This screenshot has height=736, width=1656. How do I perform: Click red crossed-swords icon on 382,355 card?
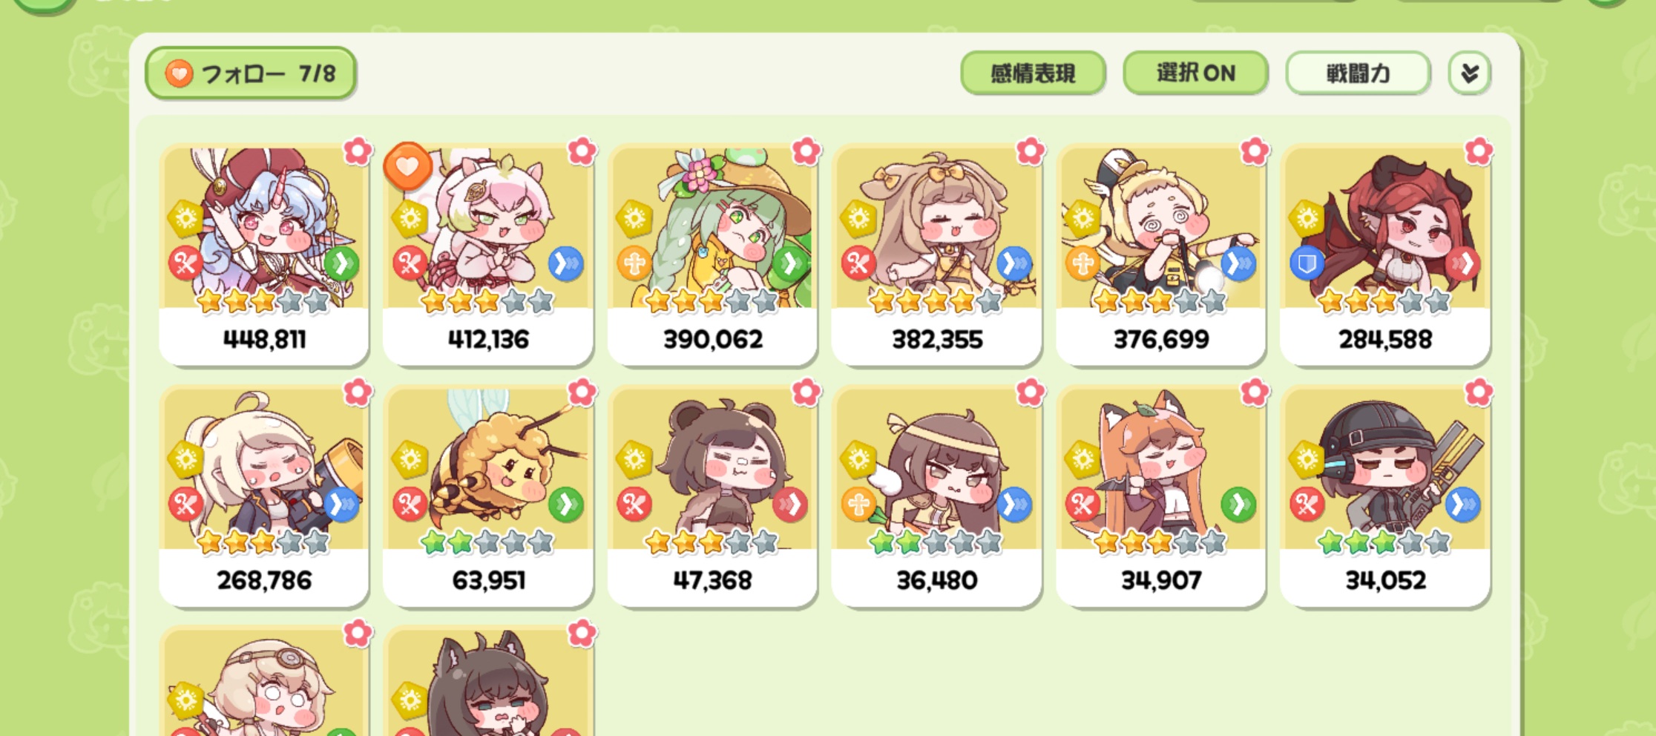point(858,263)
